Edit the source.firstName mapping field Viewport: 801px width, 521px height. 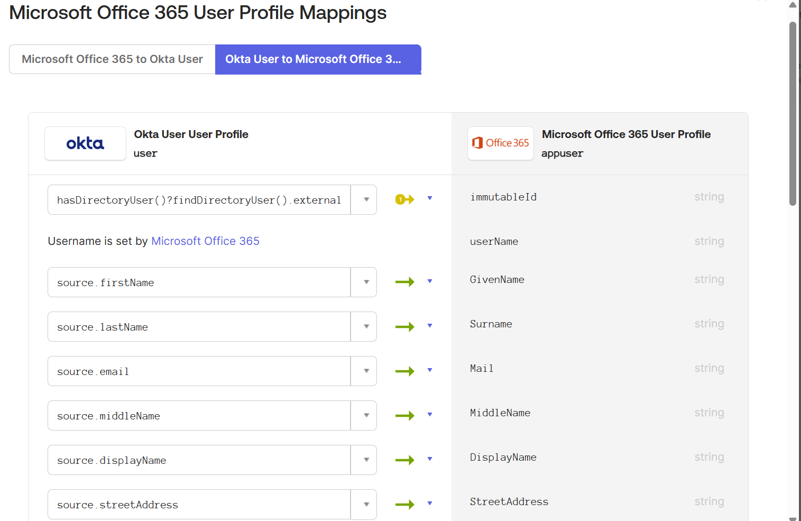199,282
